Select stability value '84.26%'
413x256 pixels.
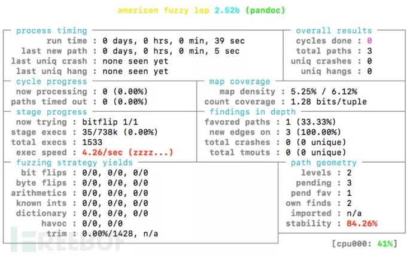[362, 224]
